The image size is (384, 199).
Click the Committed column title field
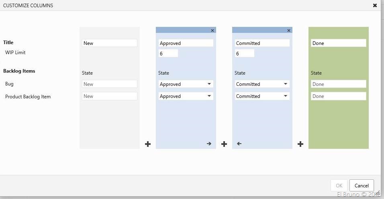262,43
